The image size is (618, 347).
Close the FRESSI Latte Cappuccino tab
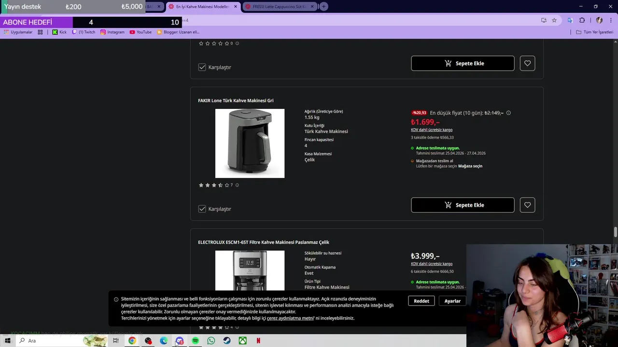[x=312, y=7]
